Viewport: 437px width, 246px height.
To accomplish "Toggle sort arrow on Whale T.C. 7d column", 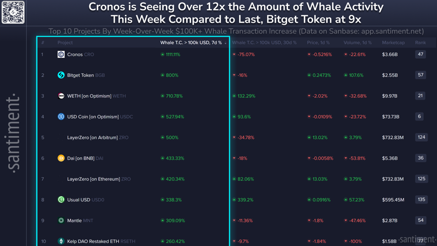I will (x=226, y=43).
